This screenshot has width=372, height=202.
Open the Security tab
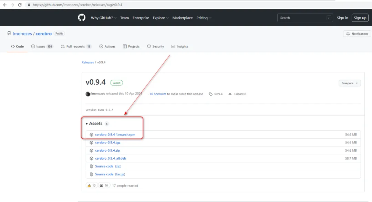point(156,47)
